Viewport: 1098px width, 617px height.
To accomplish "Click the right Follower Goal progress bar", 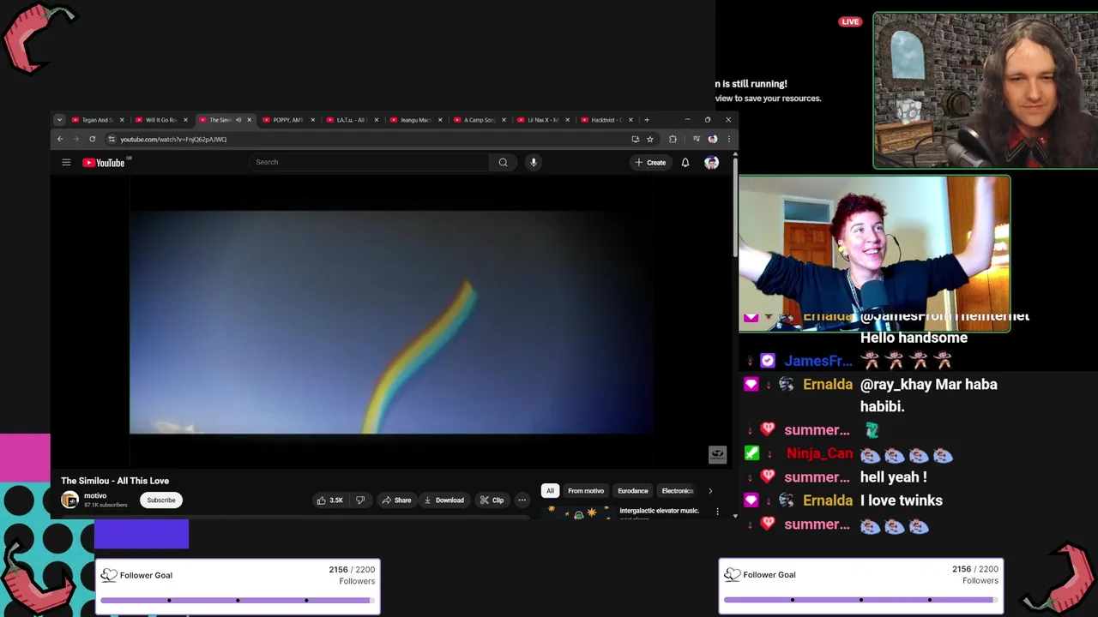I will pyautogui.click(x=860, y=599).
